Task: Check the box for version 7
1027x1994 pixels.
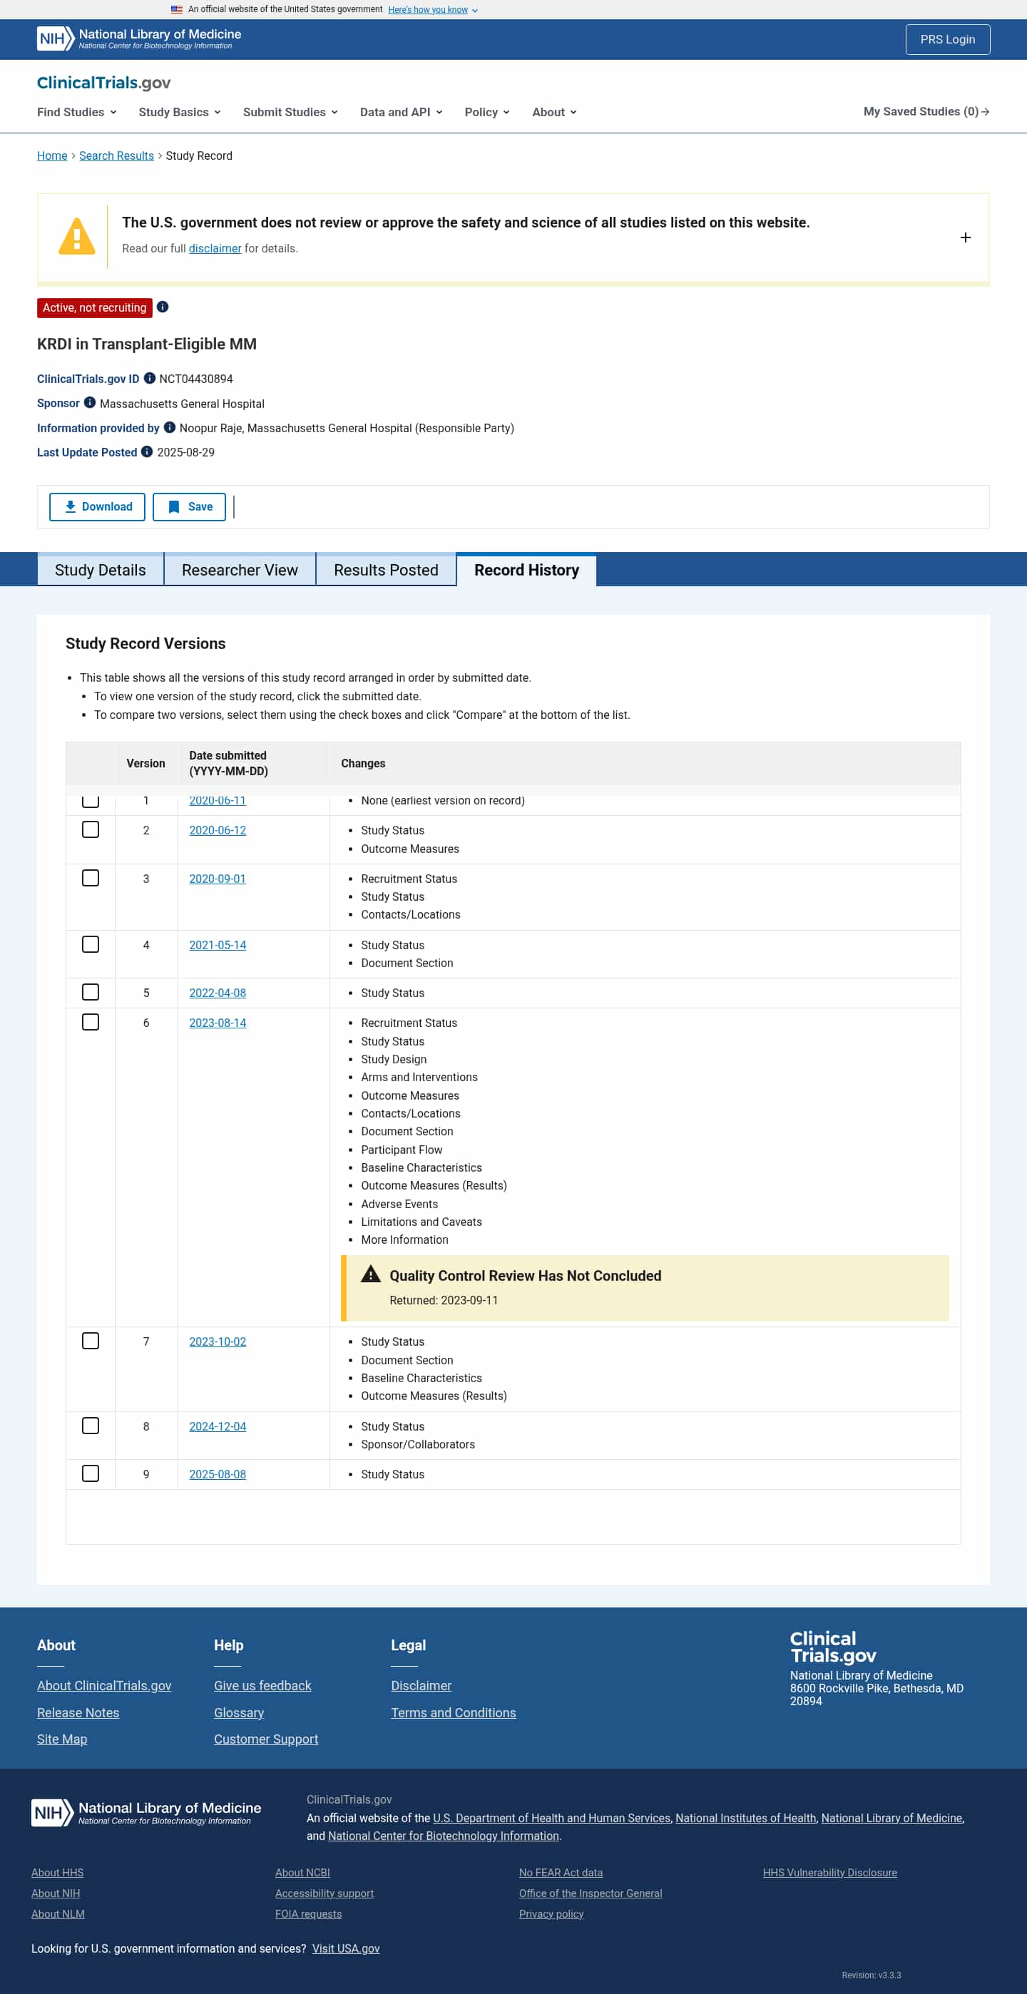Action: (91, 1341)
